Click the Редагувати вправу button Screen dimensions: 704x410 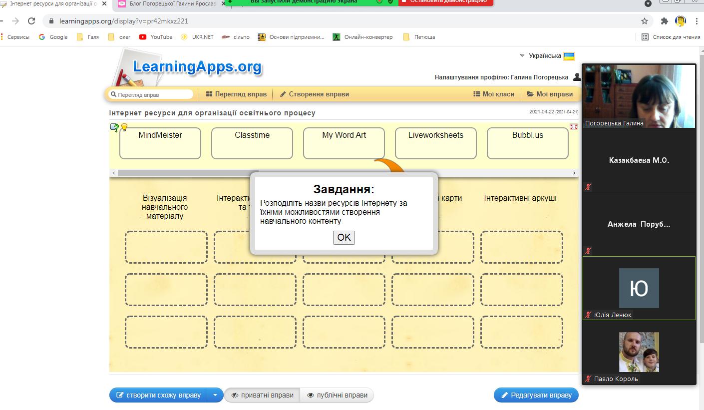point(536,395)
